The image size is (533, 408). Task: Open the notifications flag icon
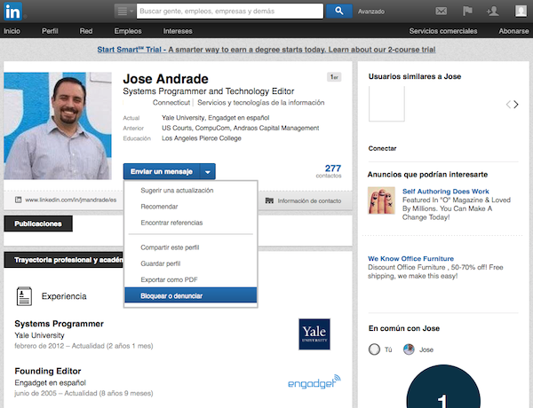click(468, 12)
